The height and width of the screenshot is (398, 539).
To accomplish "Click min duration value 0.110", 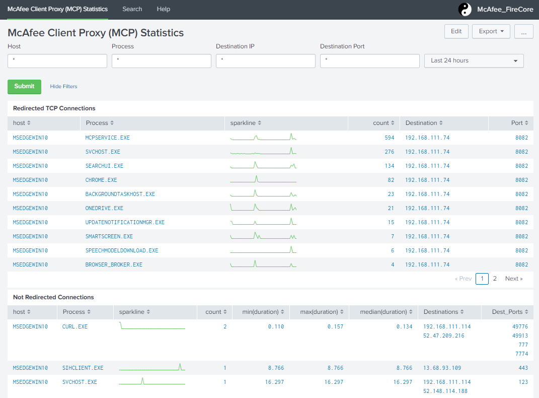I will pos(276,326).
